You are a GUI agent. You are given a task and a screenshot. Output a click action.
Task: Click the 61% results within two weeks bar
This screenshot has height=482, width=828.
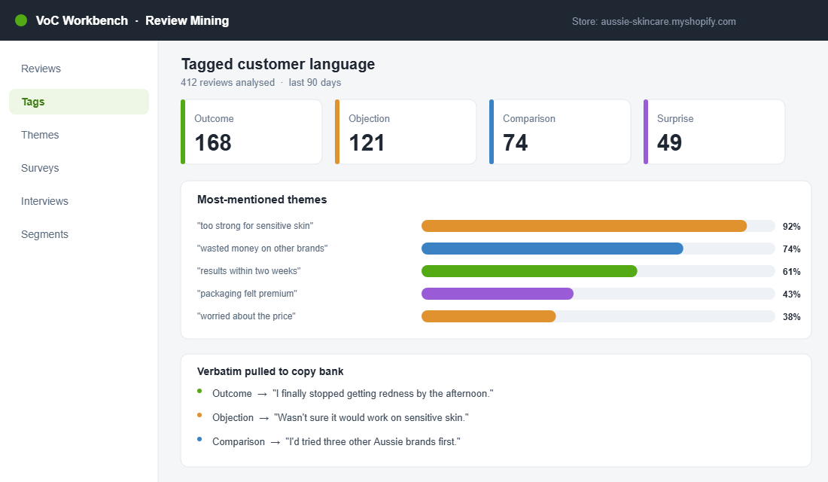point(598,271)
